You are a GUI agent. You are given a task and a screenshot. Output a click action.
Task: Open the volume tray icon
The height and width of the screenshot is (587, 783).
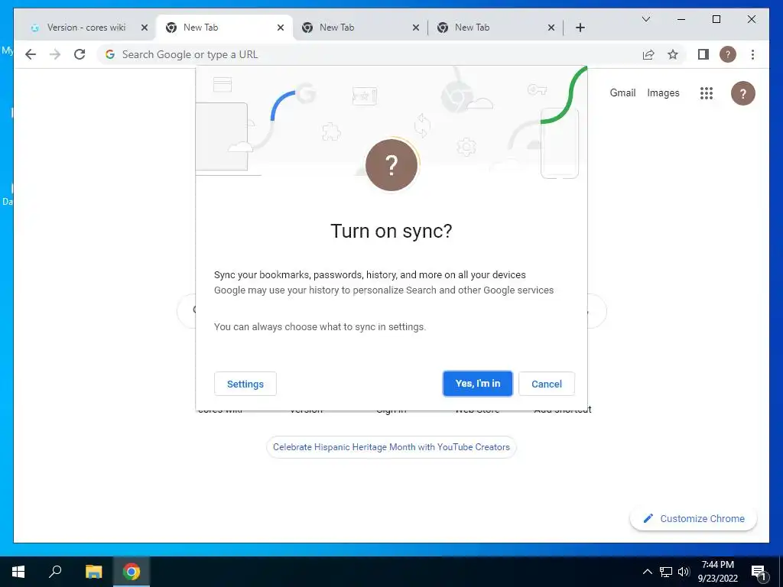pos(683,572)
